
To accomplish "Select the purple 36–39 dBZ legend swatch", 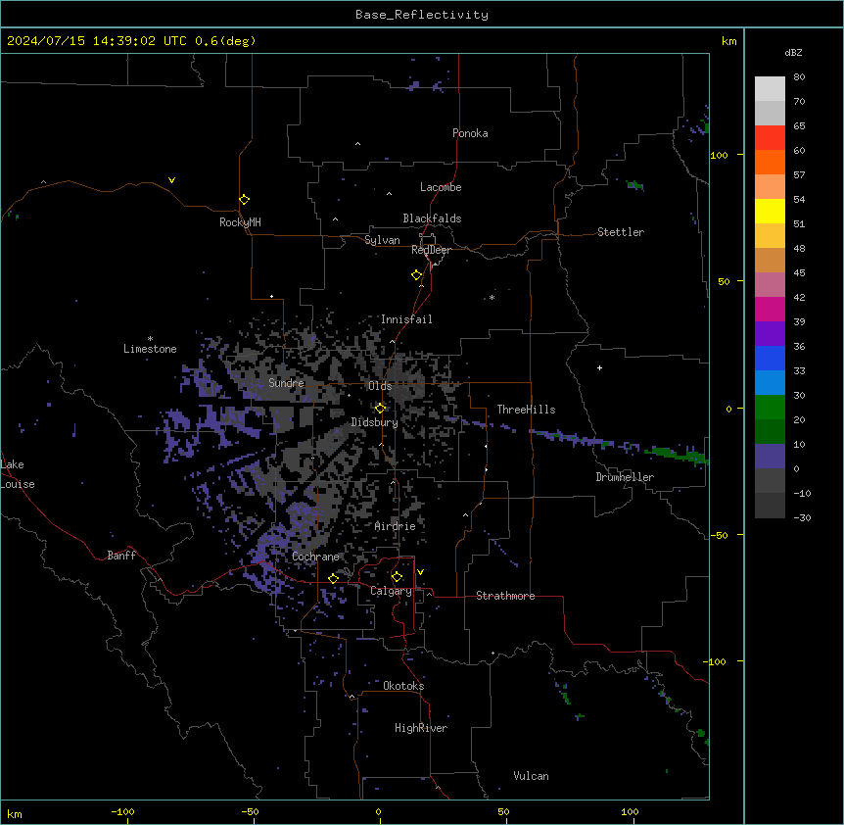I will 770,333.
